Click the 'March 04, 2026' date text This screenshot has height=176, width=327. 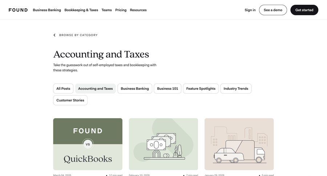point(62,175)
